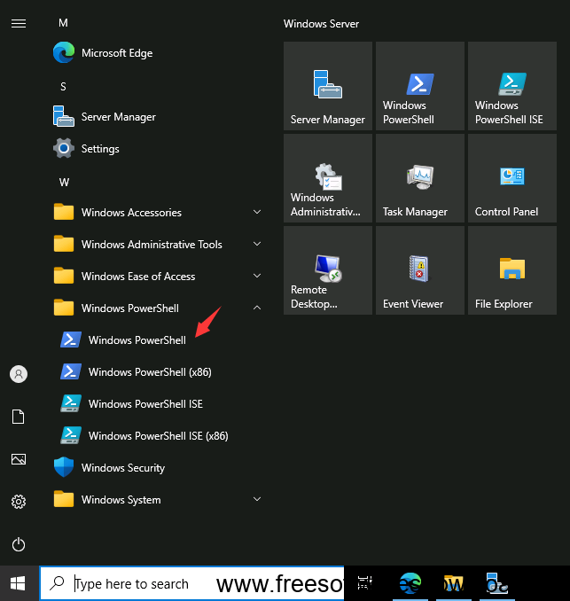Expand Windows Administrative Tools chevron

click(x=257, y=244)
